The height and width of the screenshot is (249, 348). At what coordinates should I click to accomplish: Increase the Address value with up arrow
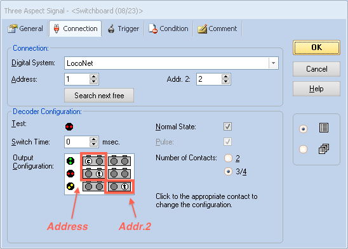(93, 77)
